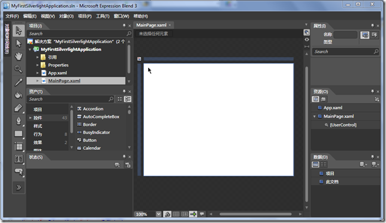Image resolution: width=386 pixels, height=223 pixels.
Task: Click the search icon in Assets panel
Action: (x=111, y=99)
